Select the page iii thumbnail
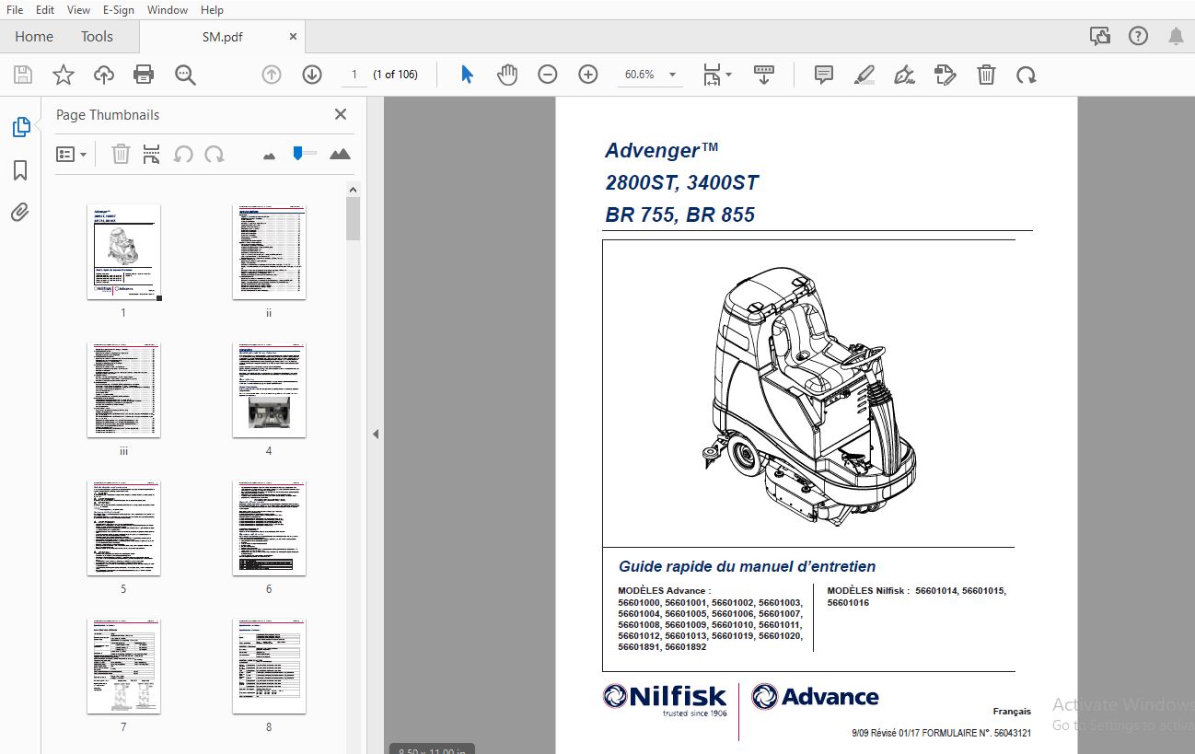 click(123, 389)
